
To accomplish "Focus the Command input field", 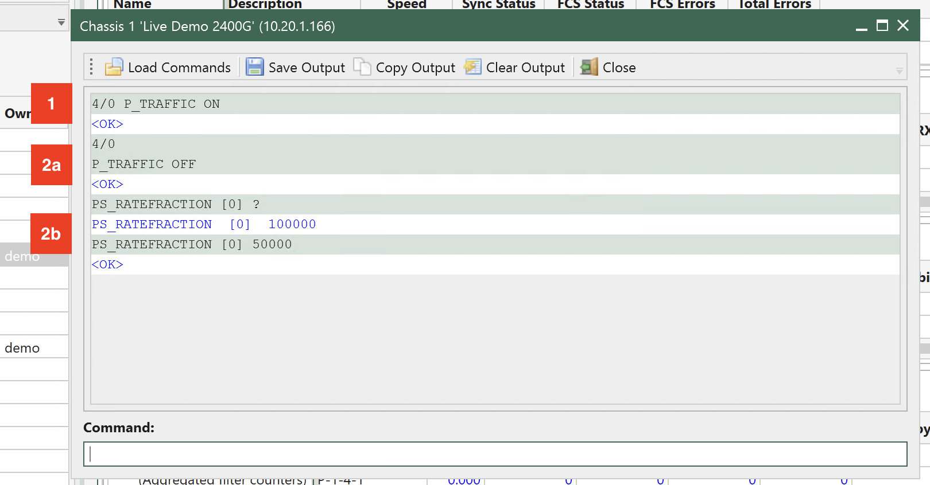I will pos(495,454).
